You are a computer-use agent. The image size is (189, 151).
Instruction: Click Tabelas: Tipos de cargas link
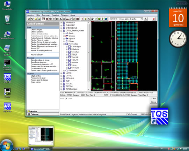click(39, 40)
